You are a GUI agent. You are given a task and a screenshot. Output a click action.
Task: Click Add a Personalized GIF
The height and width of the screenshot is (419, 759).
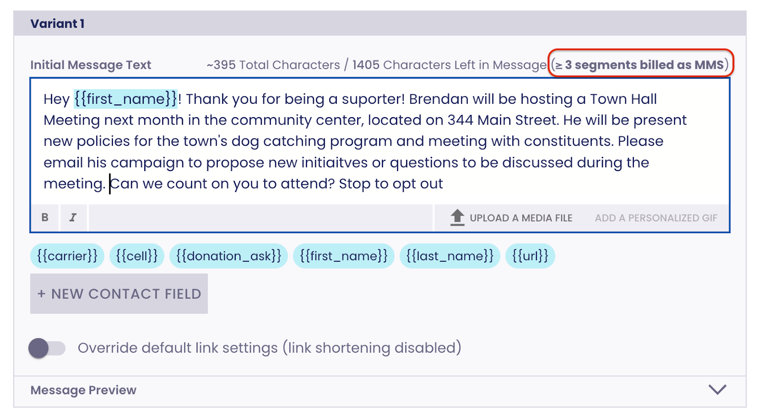656,218
